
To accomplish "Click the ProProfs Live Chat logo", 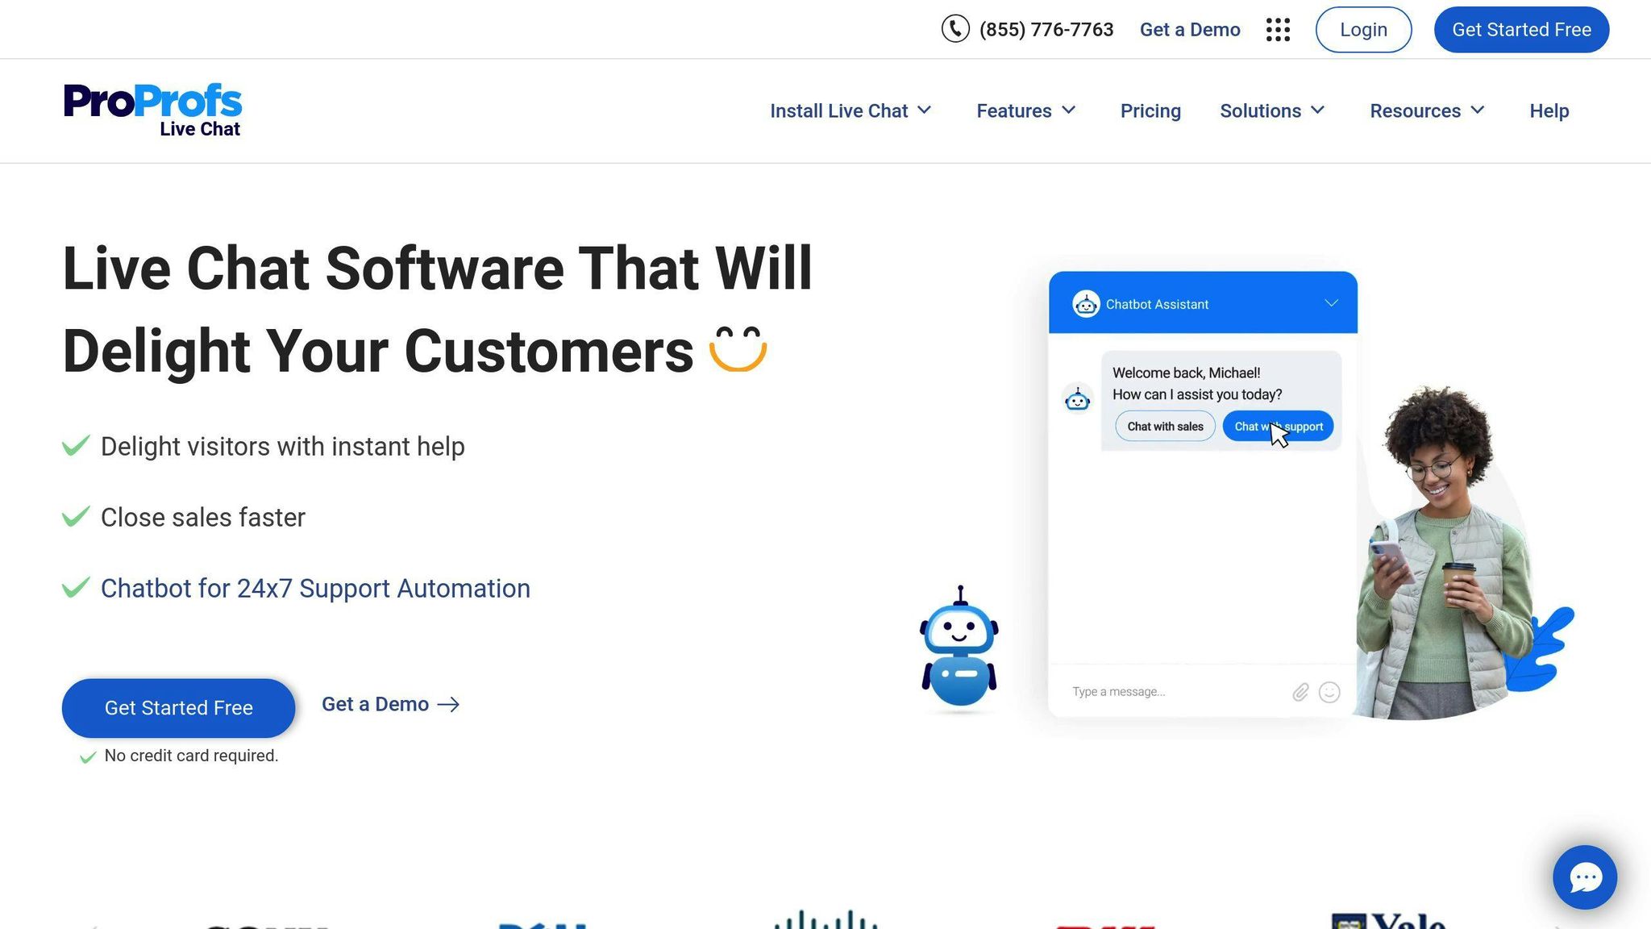I will pyautogui.click(x=152, y=110).
